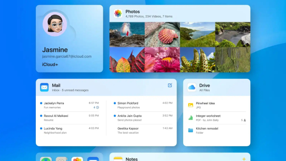Open Geetika Kapoor's The best vacation email
This screenshot has width=286, height=161.
[x=143, y=130]
